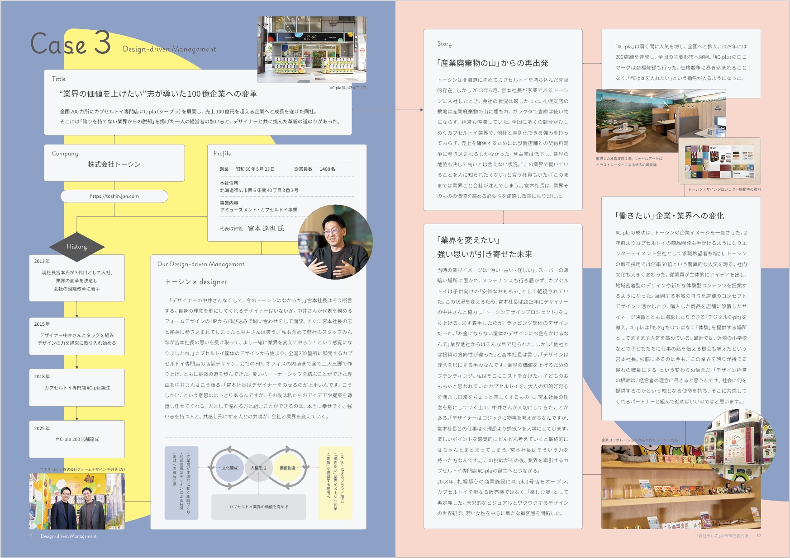
Task: Click heading 「働きたい」企業・業界への変化
Action: [670, 216]
